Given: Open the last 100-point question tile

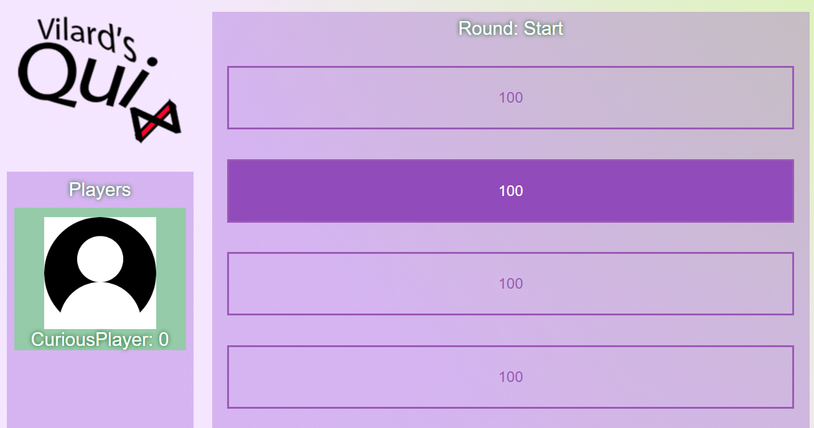Looking at the screenshot, I should 510,377.
